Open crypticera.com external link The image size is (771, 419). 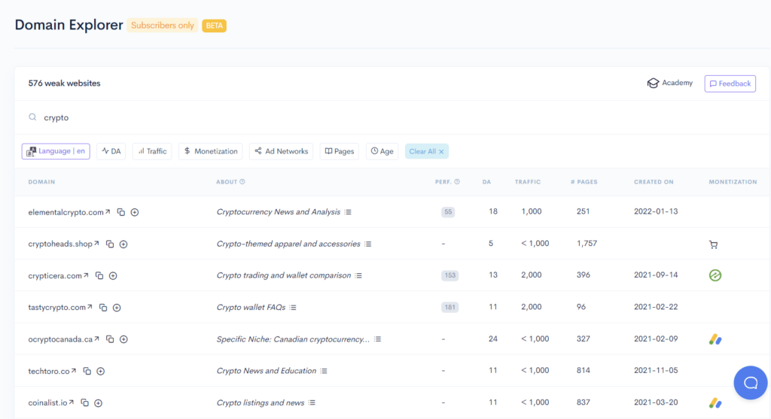click(86, 275)
